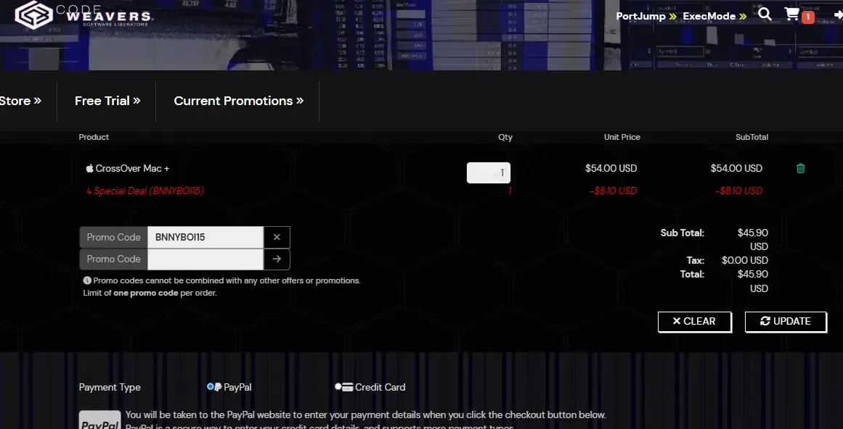Click the filled promo code field BNNYBOI15

(205, 237)
